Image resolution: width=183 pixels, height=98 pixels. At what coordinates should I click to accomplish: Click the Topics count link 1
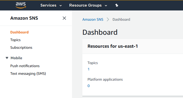click(x=89, y=69)
